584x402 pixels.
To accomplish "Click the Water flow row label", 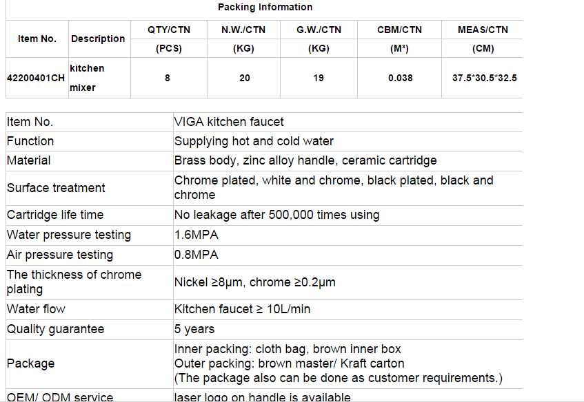I will click(x=36, y=309).
